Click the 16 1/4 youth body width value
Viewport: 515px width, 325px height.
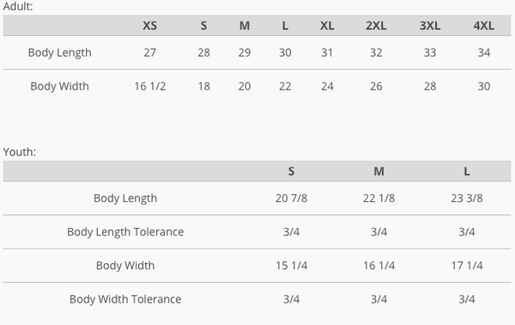(x=379, y=266)
